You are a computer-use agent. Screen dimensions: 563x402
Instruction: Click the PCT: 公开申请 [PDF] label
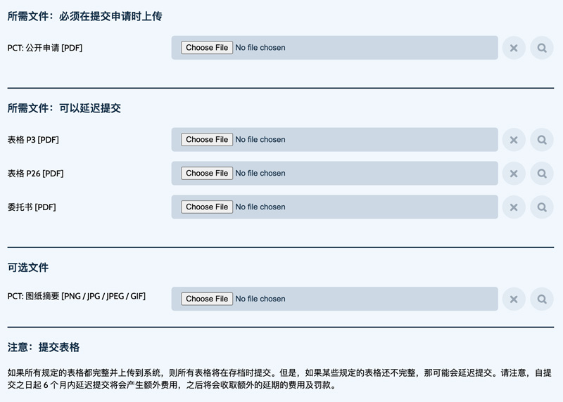click(45, 48)
